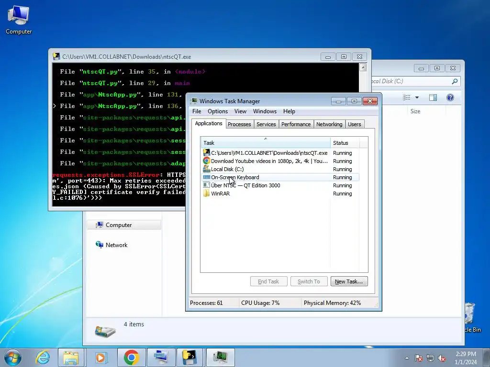
Task: Switch to On-Screen Keyboard taskbar button
Action: point(161,357)
